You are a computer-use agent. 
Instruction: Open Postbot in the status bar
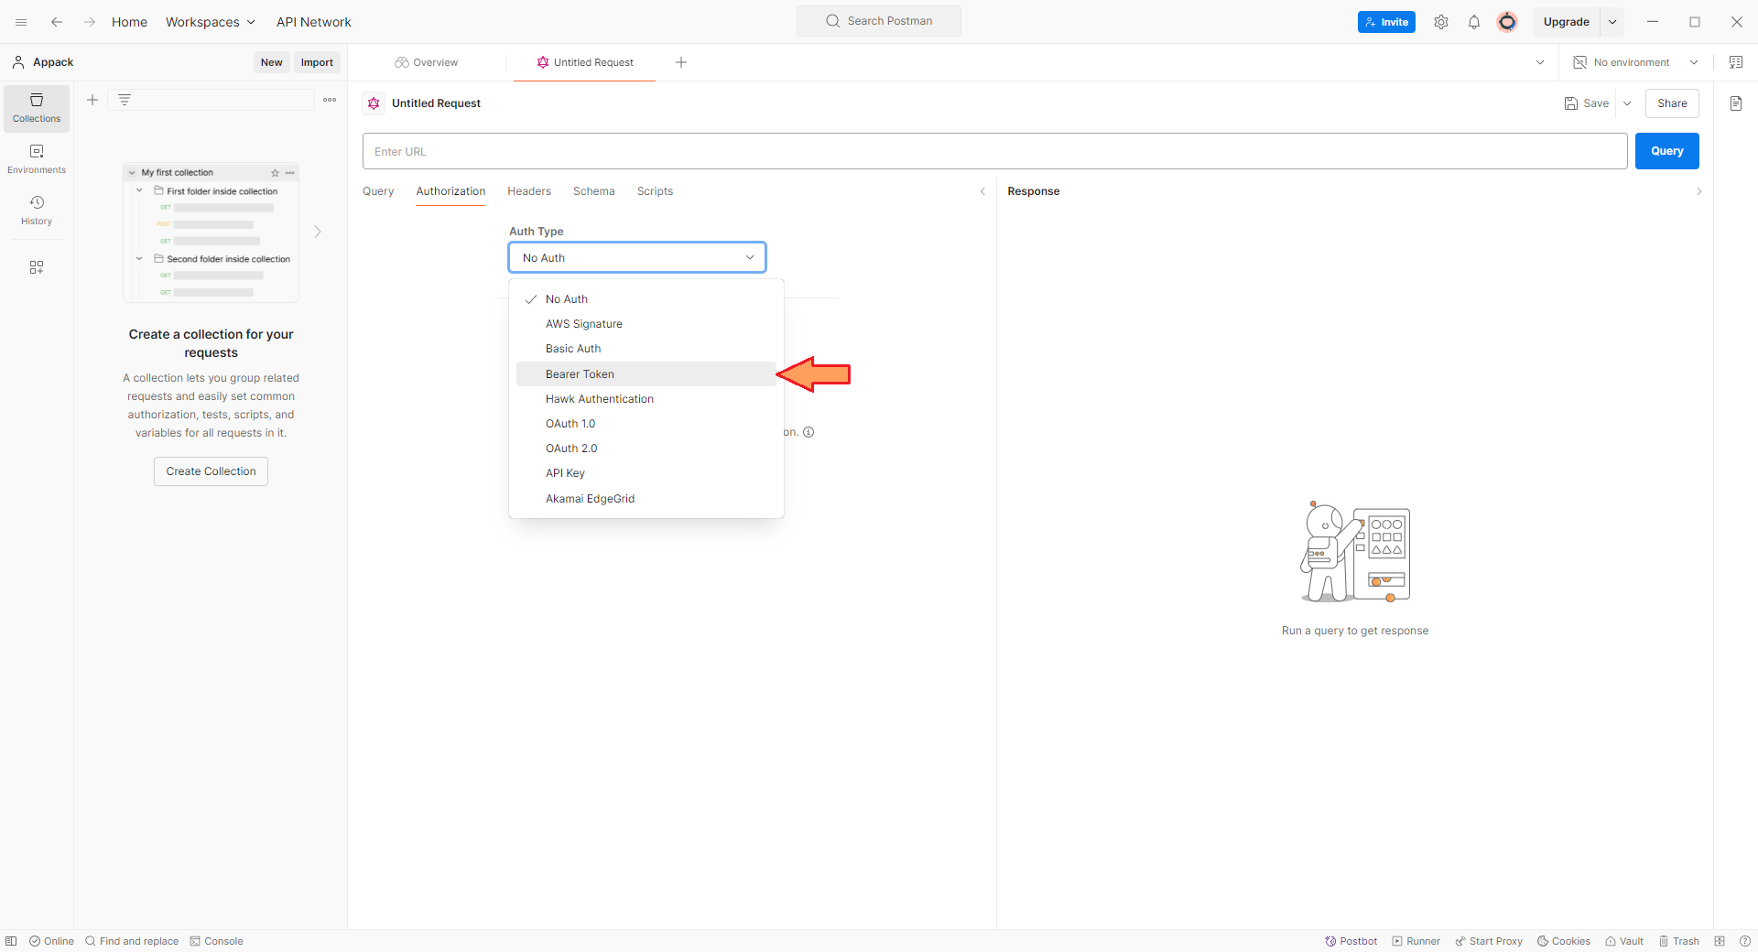click(x=1351, y=941)
